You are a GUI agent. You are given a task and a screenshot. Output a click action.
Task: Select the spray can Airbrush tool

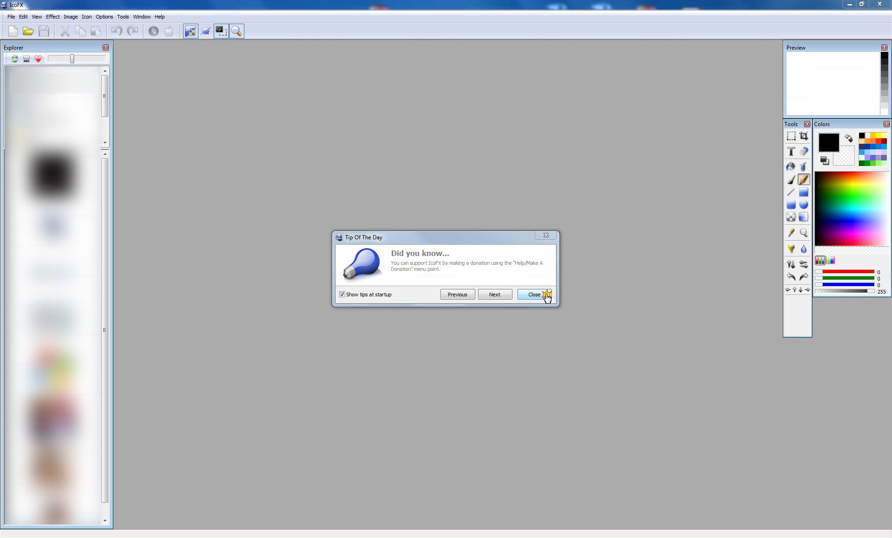[x=804, y=167]
